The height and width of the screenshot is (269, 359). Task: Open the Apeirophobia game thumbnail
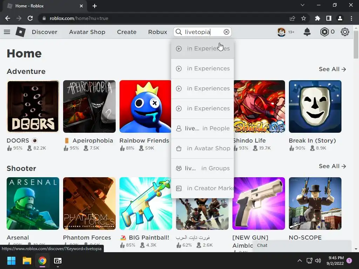(89, 106)
